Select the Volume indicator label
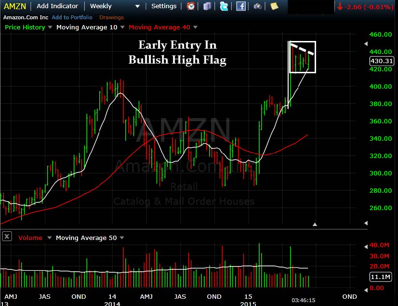 pyautogui.click(x=30, y=238)
